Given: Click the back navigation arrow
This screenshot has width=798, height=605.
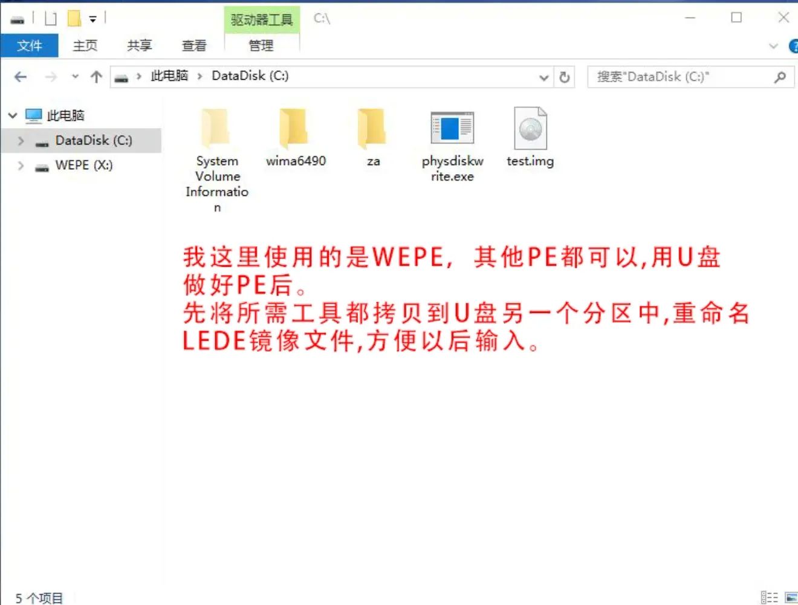Looking at the screenshot, I should pos(20,76).
